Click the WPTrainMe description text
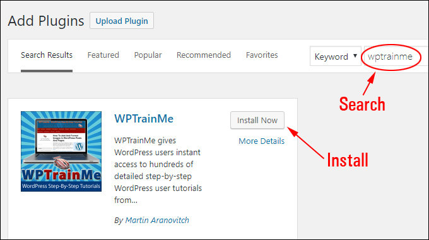This screenshot has width=429, height=240. click(x=158, y=170)
